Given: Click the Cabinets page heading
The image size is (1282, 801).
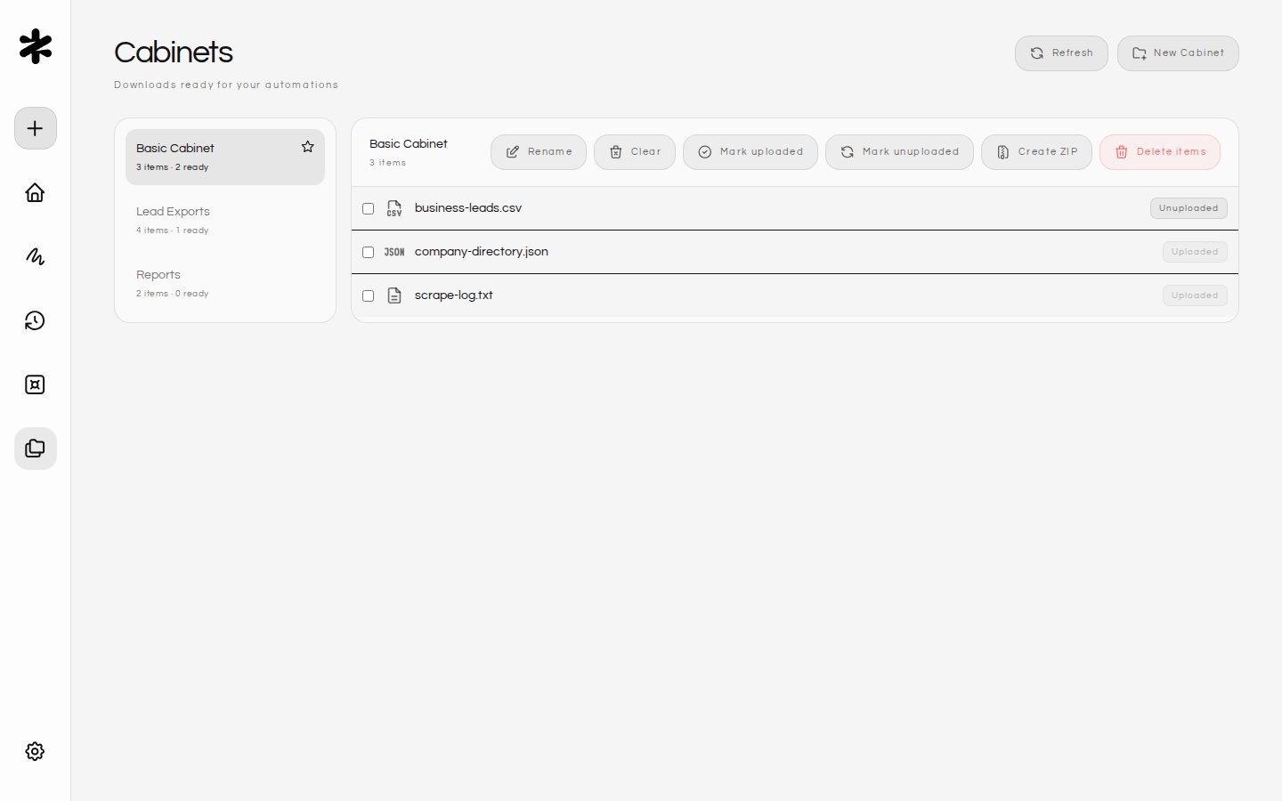Looking at the screenshot, I should tap(174, 53).
